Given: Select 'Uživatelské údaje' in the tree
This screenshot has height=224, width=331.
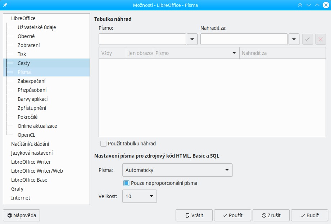Looking at the screenshot, I should (x=37, y=27).
